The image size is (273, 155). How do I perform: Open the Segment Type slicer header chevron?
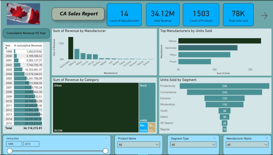[215, 138]
